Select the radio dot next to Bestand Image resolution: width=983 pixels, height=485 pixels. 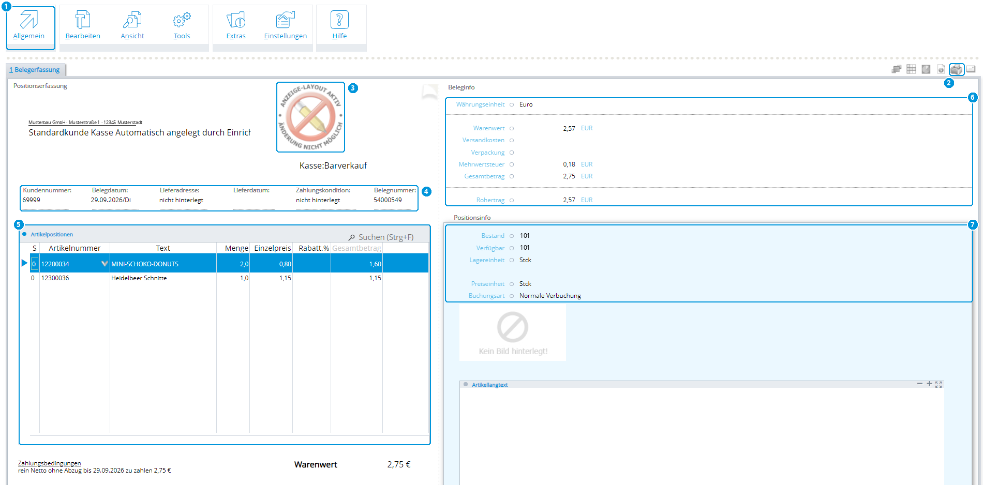[x=512, y=236]
